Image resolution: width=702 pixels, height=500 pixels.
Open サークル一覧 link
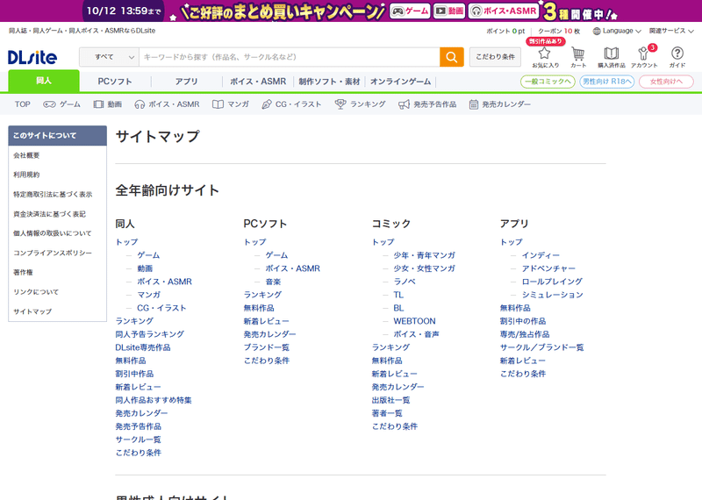(x=138, y=439)
